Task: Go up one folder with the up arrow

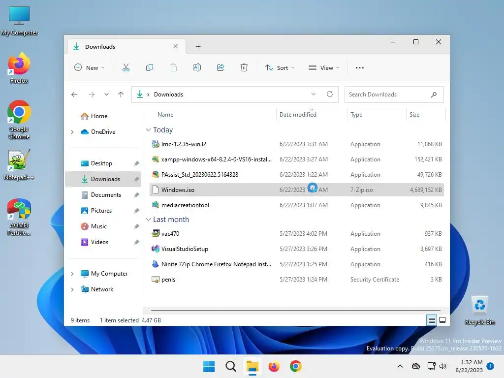Action: point(121,94)
